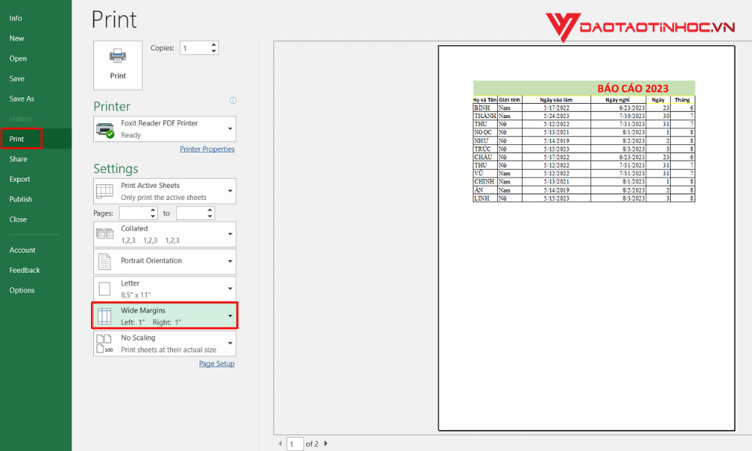Click the Letter paper size icon
Viewport: 752px width, 451px height.
click(104, 288)
